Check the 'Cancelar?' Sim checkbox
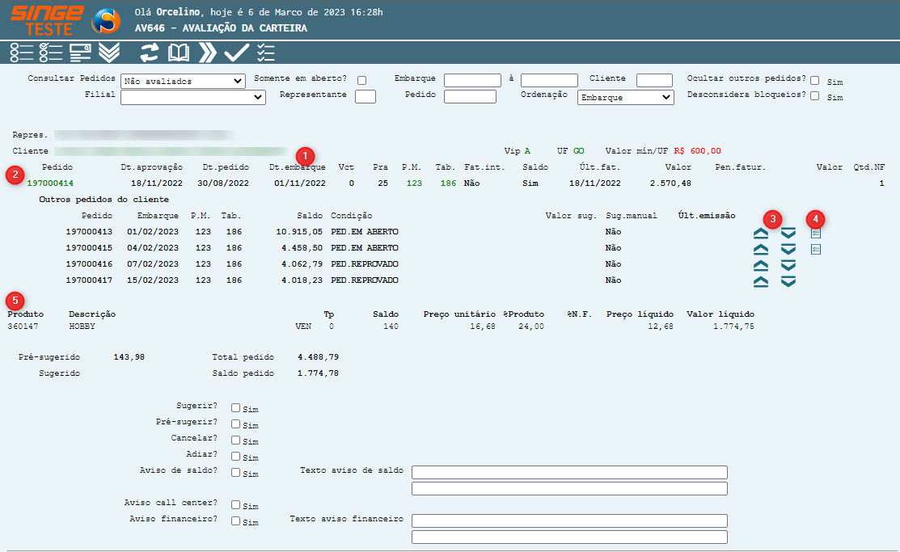Image resolution: width=900 pixels, height=552 pixels. coord(236,440)
